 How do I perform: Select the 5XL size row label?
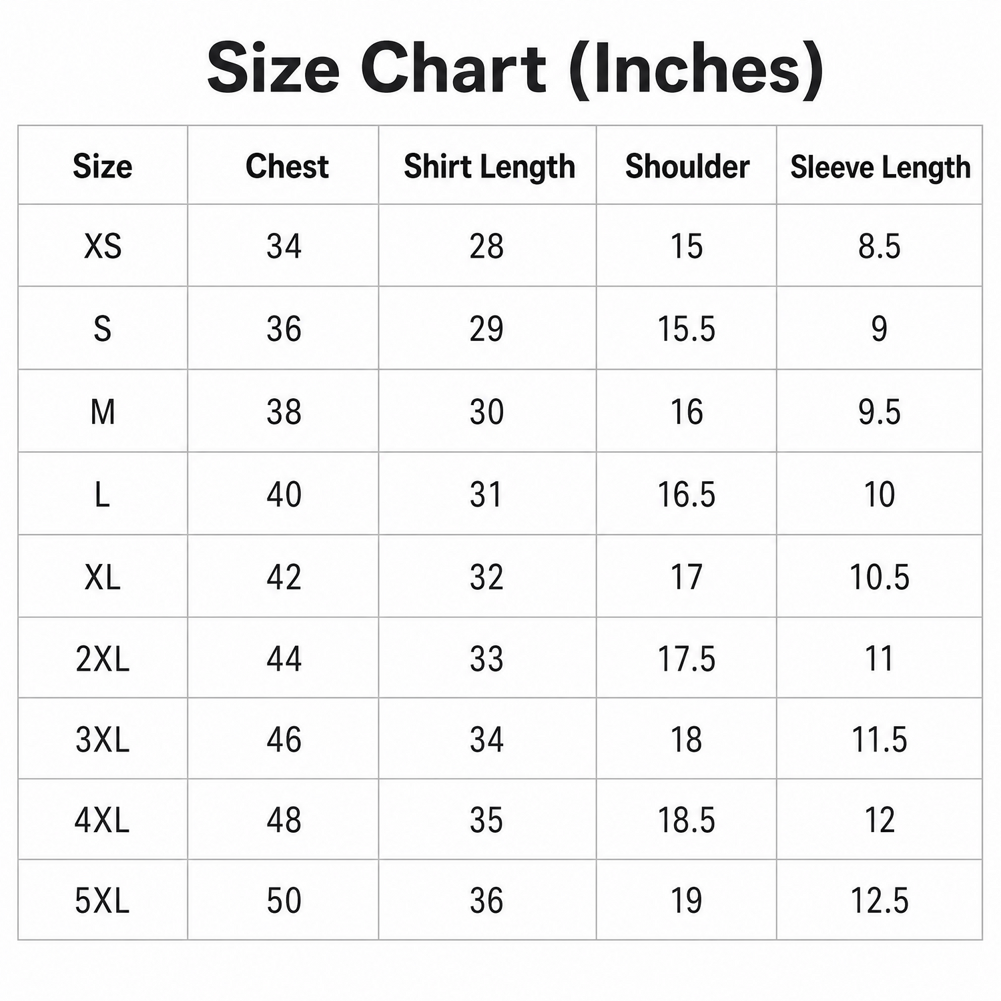tap(102, 901)
